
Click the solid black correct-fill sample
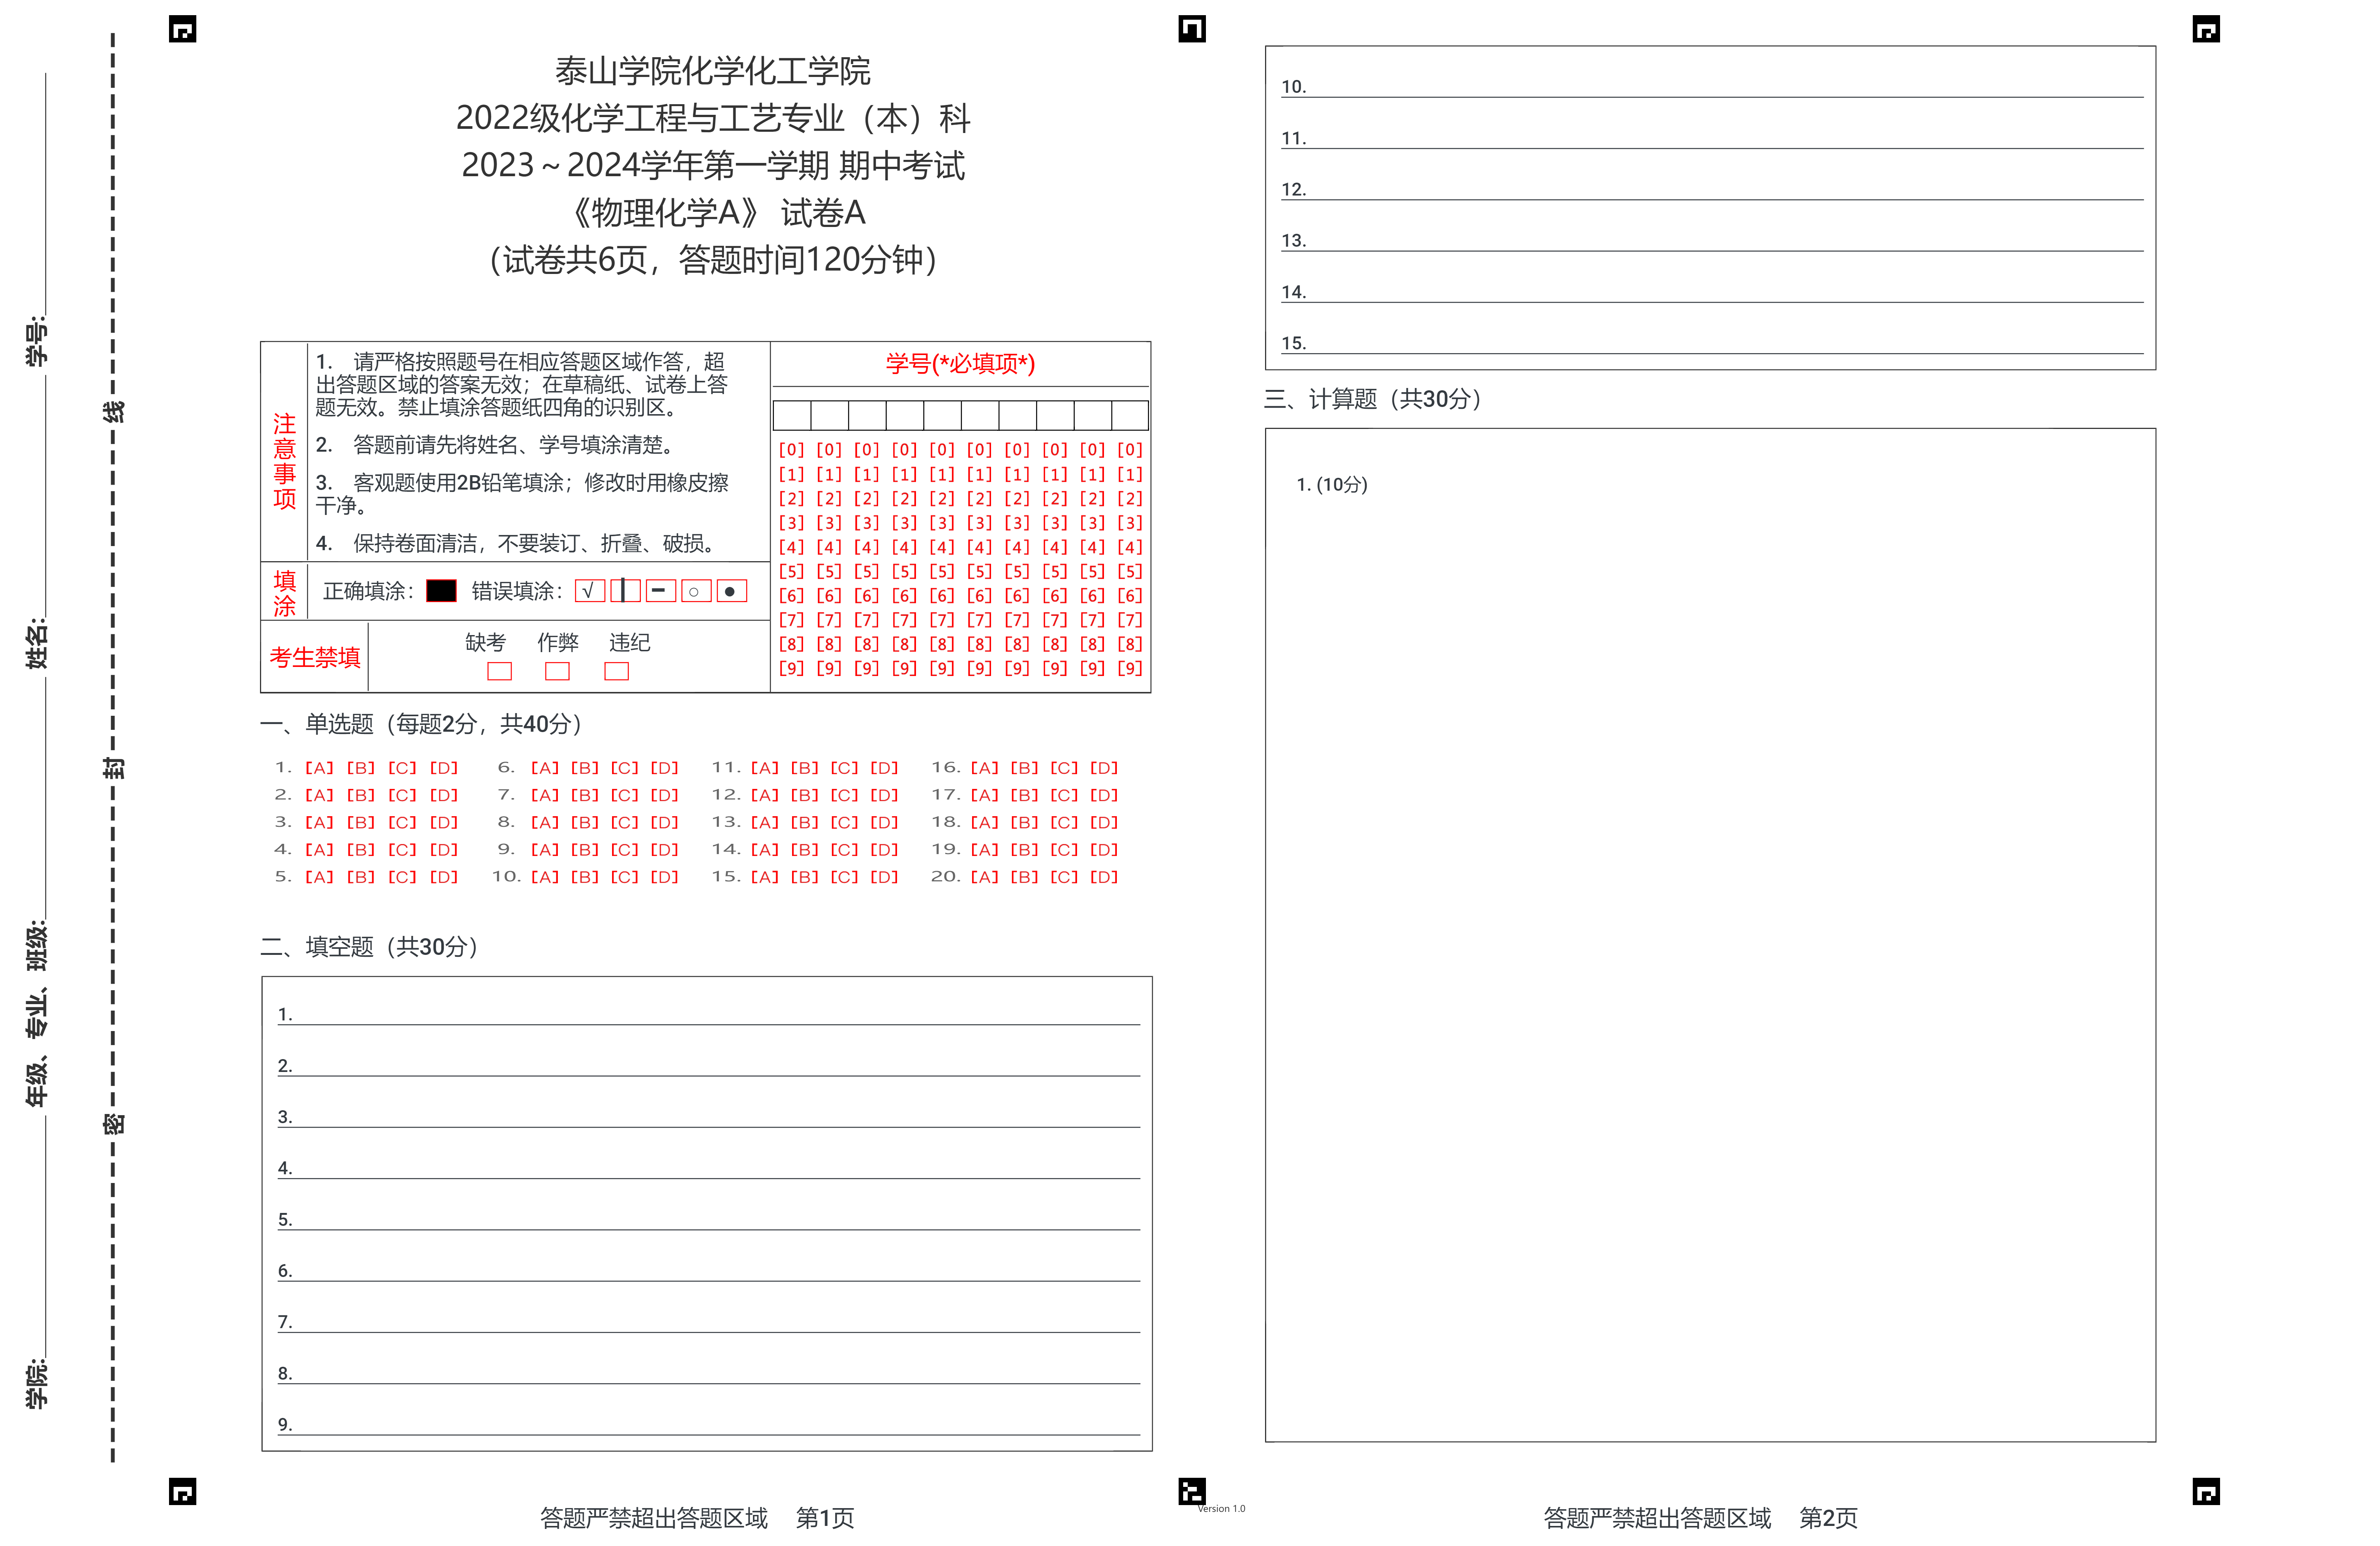441,591
